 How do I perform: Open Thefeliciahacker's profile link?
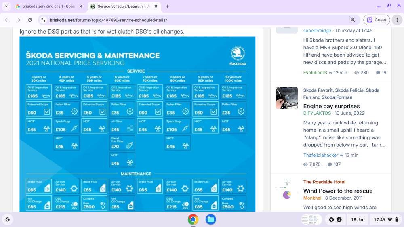[x=320, y=155]
